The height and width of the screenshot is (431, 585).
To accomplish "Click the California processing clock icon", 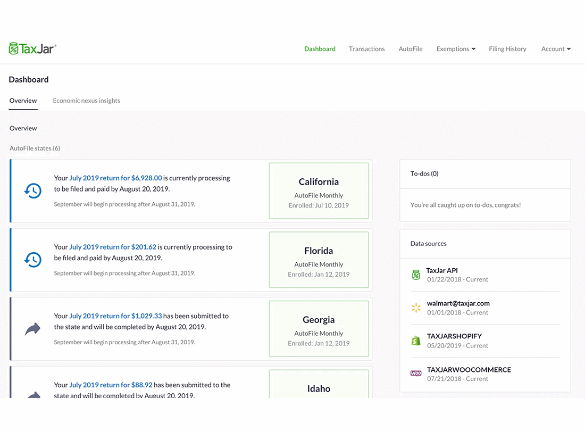I will tap(33, 190).
